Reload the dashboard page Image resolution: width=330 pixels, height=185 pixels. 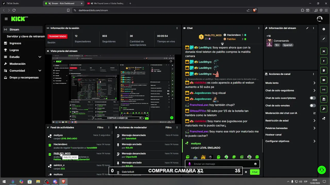pos(14,10)
